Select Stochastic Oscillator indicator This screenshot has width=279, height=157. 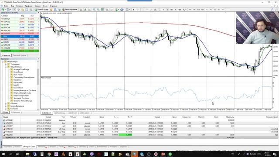point(21,98)
